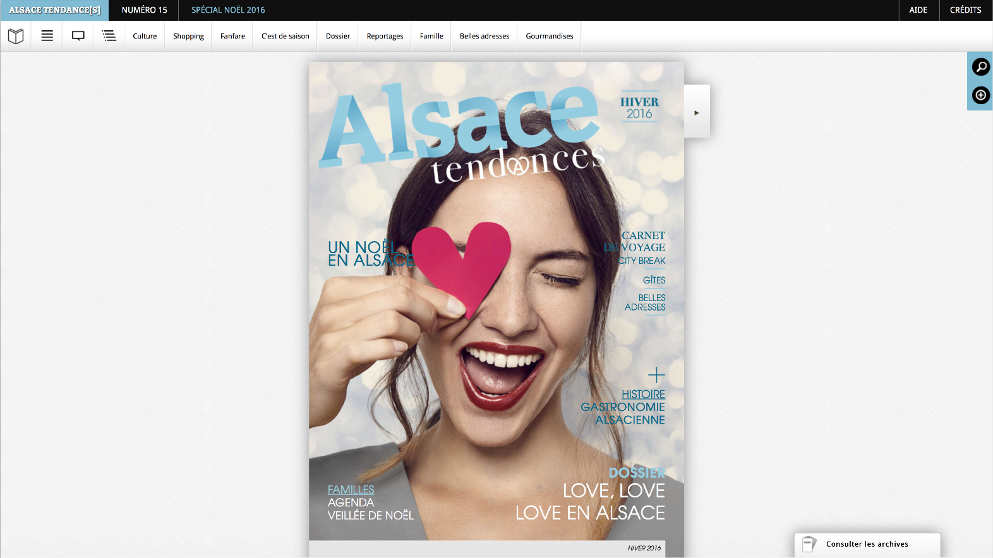This screenshot has width=993, height=558.
Task: Click Spécial Noël 2016 title
Action: tap(228, 10)
